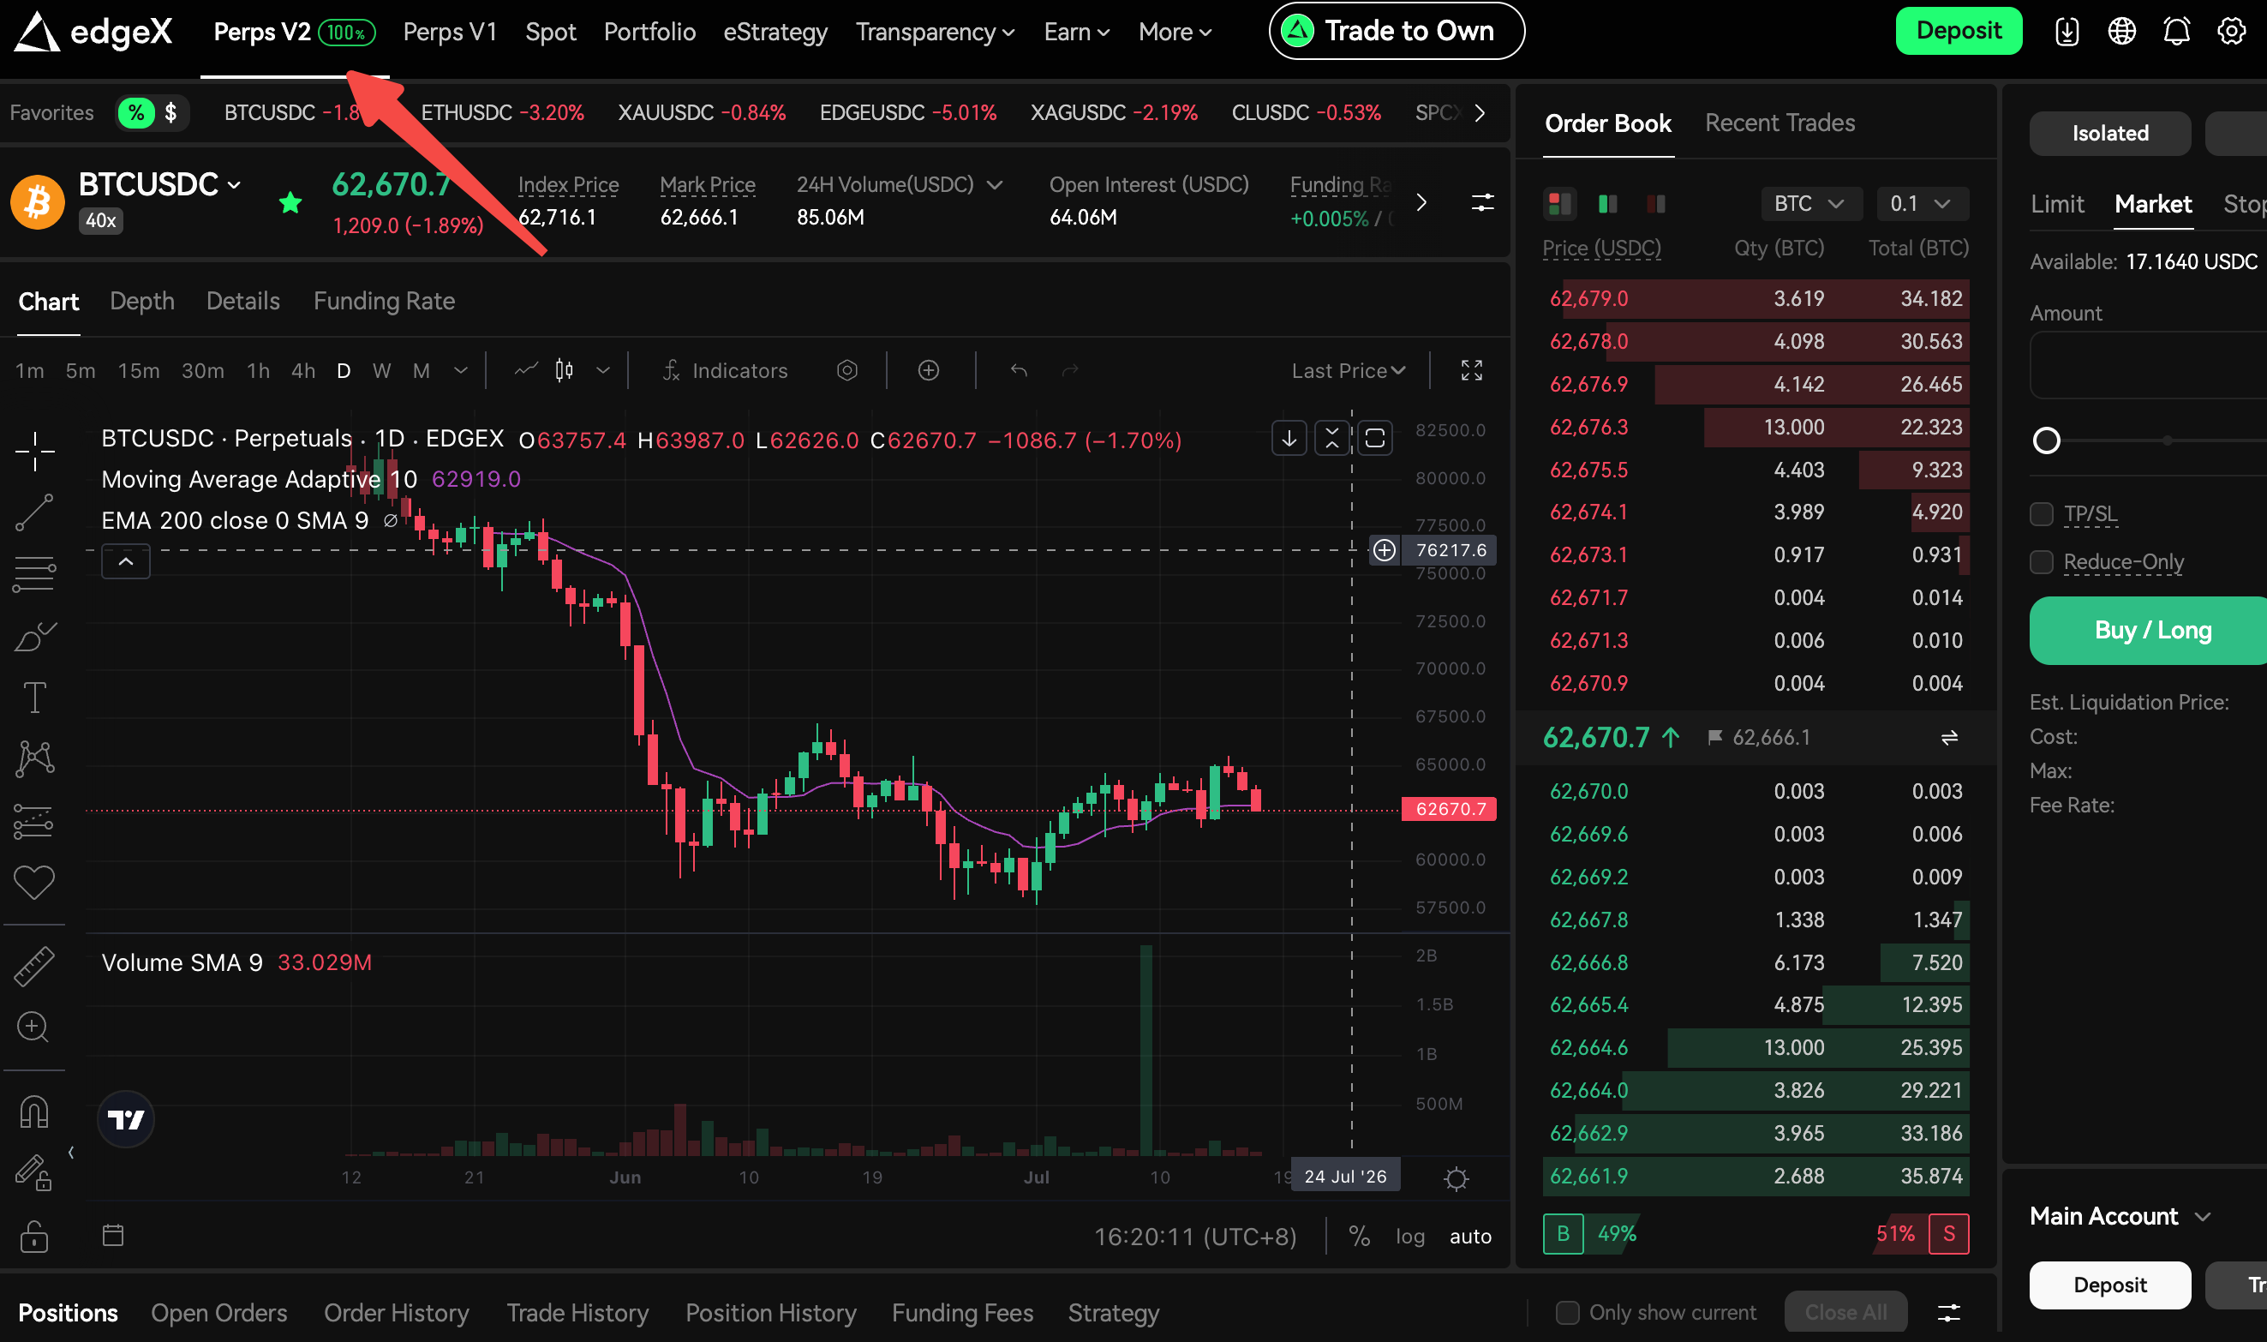Select the Limit order tab
The width and height of the screenshot is (2267, 1342).
(x=2056, y=203)
